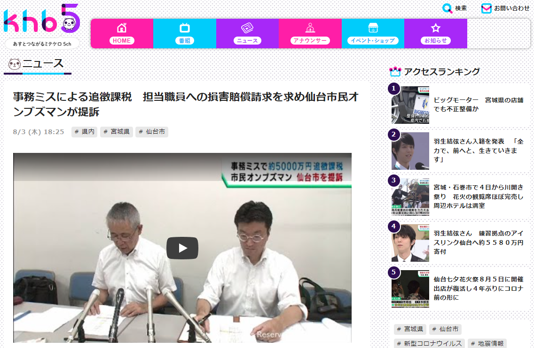Open the イベント・ショップ menu label
This screenshot has height=348, width=534.
coord(373,40)
